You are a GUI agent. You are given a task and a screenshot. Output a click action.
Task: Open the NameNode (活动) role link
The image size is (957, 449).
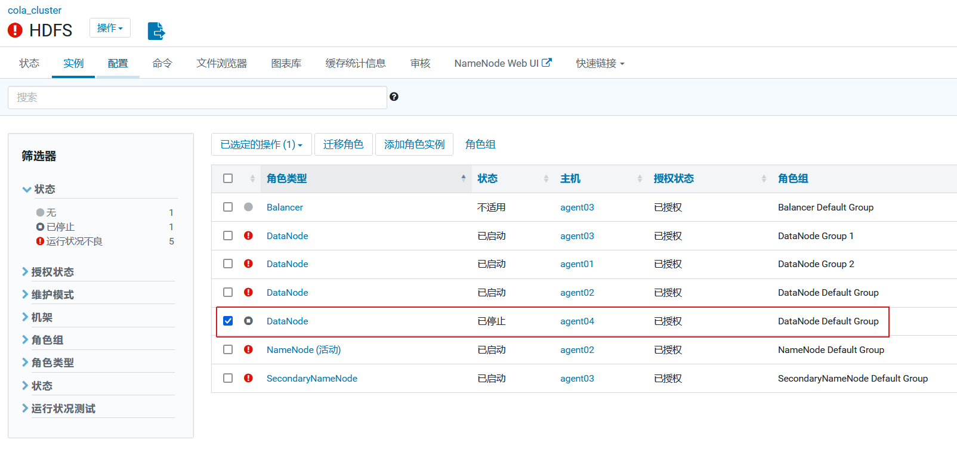pyautogui.click(x=304, y=349)
